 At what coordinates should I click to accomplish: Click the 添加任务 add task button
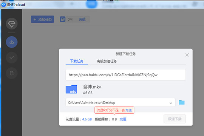[x=42, y=19]
